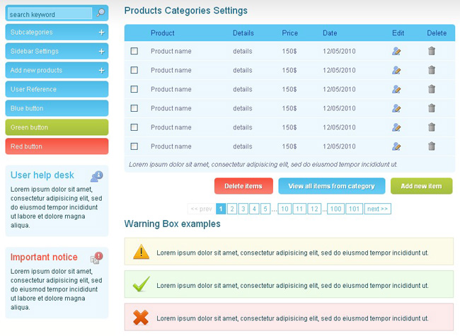Expand the Subcategories sidebar menu
Image resolution: width=460 pixels, height=336 pixels.
pos(102,33)
